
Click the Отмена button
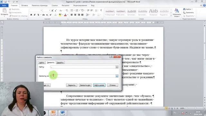point(112,85)
